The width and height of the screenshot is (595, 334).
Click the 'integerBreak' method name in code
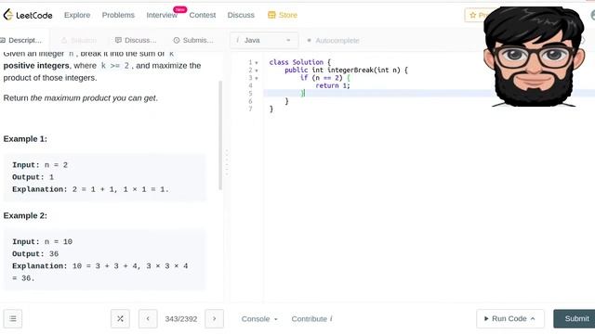click(350, 71)
